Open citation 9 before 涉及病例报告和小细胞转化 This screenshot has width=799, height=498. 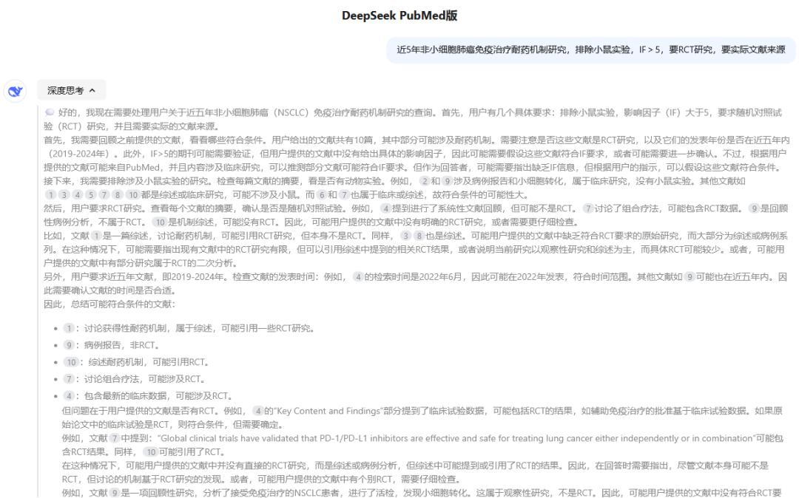pos(448,181)
